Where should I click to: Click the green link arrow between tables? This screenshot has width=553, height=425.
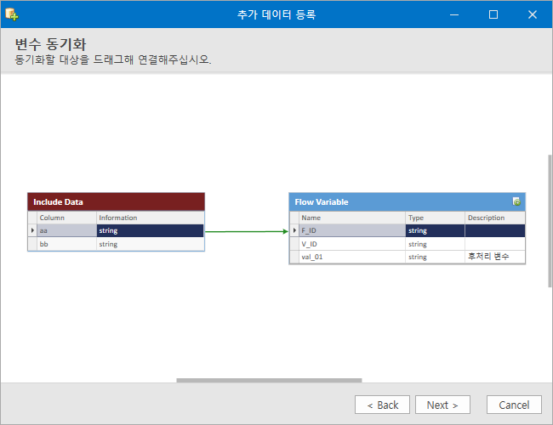point(247,231)
